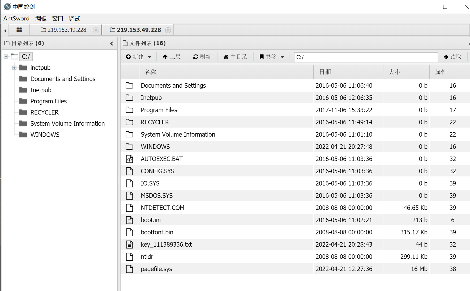Select System Volume Information in tree

coord(67,124)
